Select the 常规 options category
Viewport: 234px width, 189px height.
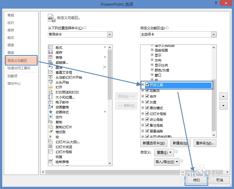coord(11,15)
